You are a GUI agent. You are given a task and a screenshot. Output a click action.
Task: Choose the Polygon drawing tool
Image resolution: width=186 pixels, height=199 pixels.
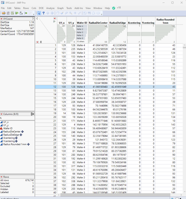(93, 13)
